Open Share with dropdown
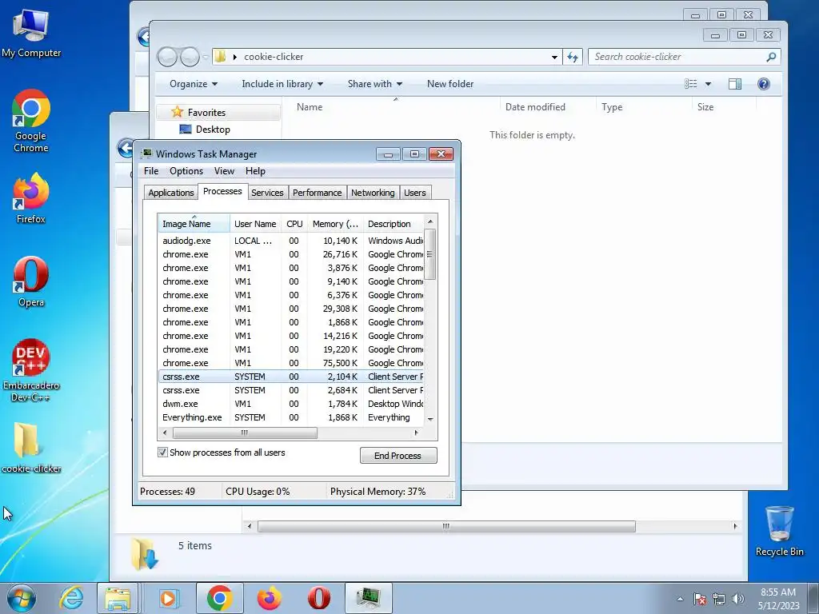The width and height of the screenshot is (819, 614). (375, 84)
